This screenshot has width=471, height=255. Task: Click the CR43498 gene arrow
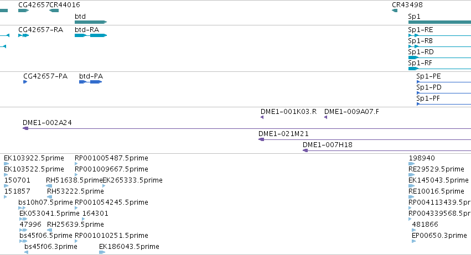pyautogui.click(x=395, y=11)
